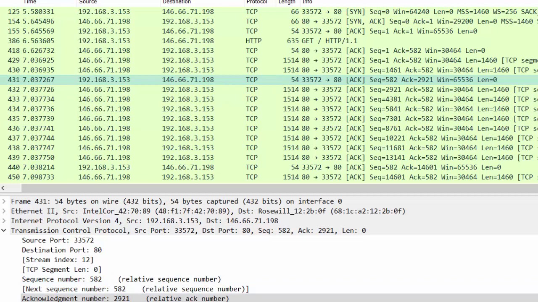The image size is (538, 302).
Task: Select packet 438 with Seq=11681
Action: point(269,148)
